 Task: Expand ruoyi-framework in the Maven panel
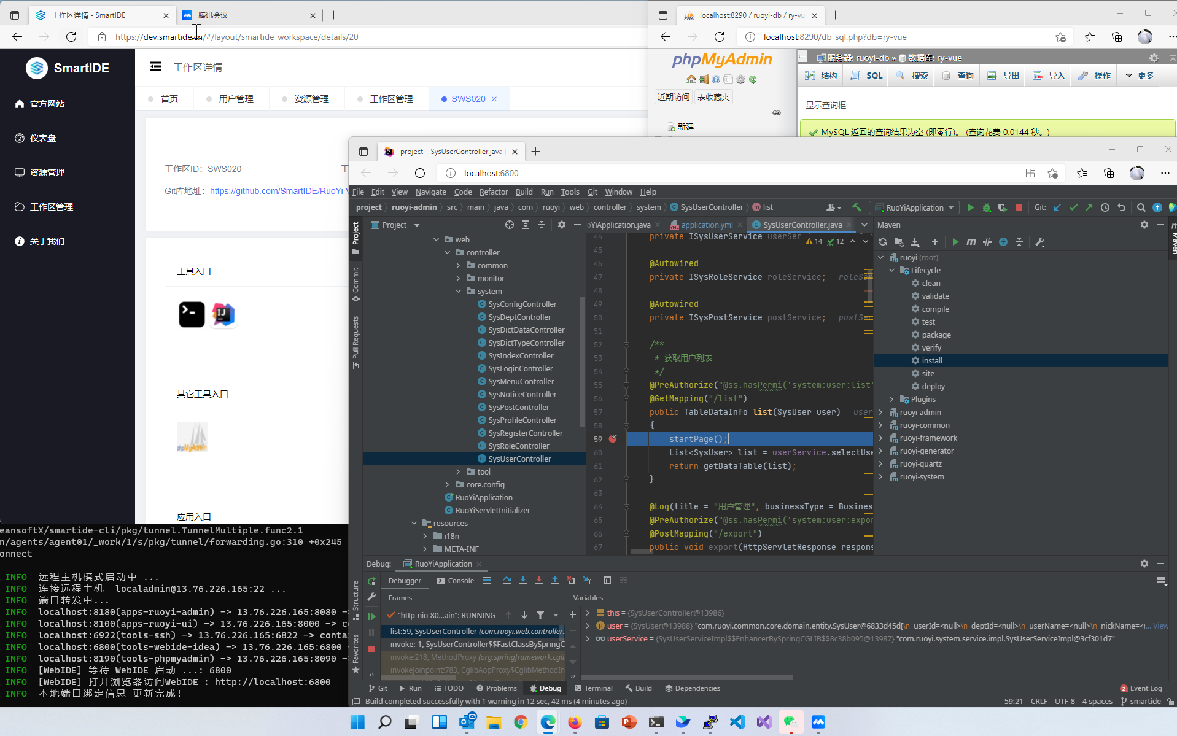pyautogui.click(x=880, y=438)
